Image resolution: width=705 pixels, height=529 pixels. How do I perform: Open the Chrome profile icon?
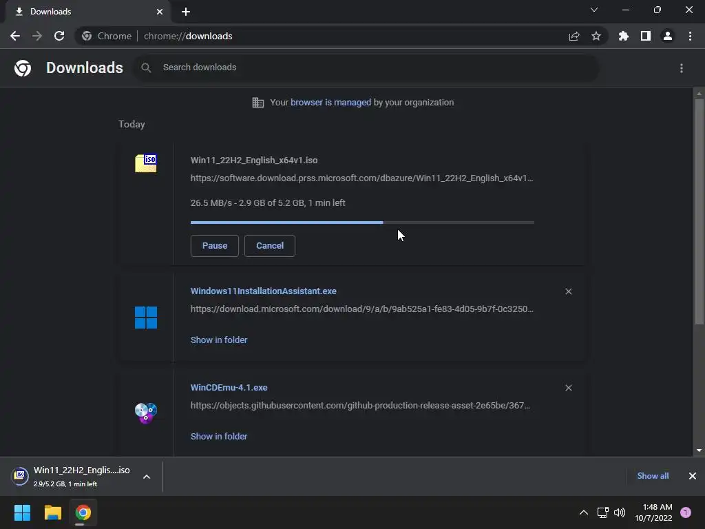(668, 36)
